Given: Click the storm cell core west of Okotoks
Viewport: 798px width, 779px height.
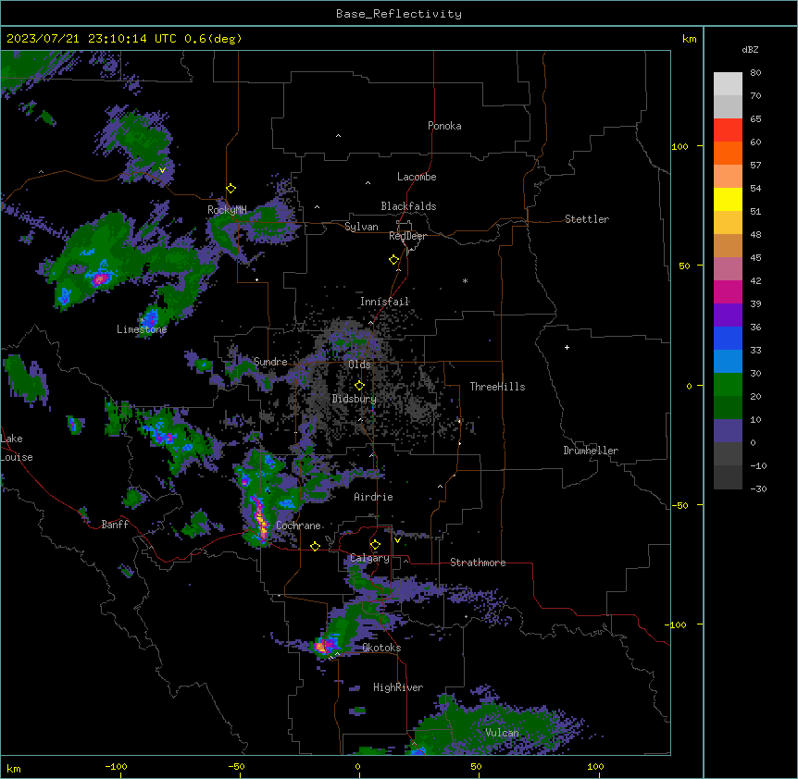Looking at the screenshot, I should [323, 647].
